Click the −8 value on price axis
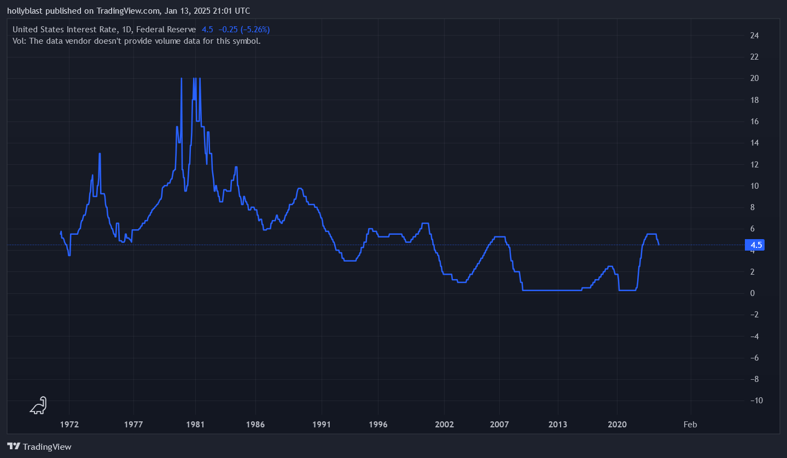Screen dimensions: 787x458 [754, 379]
